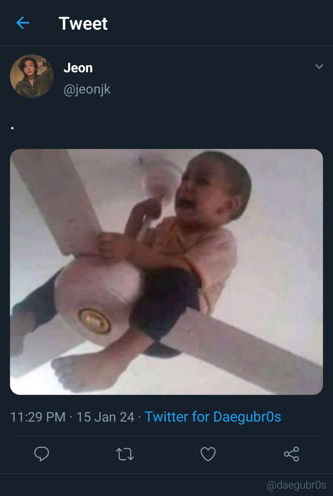Click the 15 Jan 24 date
333x496 pixels.
105,417
